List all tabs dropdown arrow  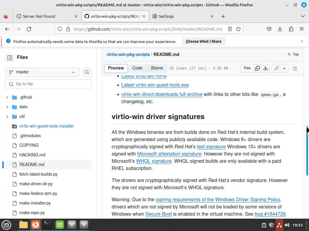303,16
